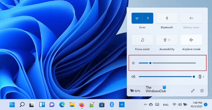Click the volume slider track
The width and height of the screenshot is (212, 110).
[x=167, y=77]
